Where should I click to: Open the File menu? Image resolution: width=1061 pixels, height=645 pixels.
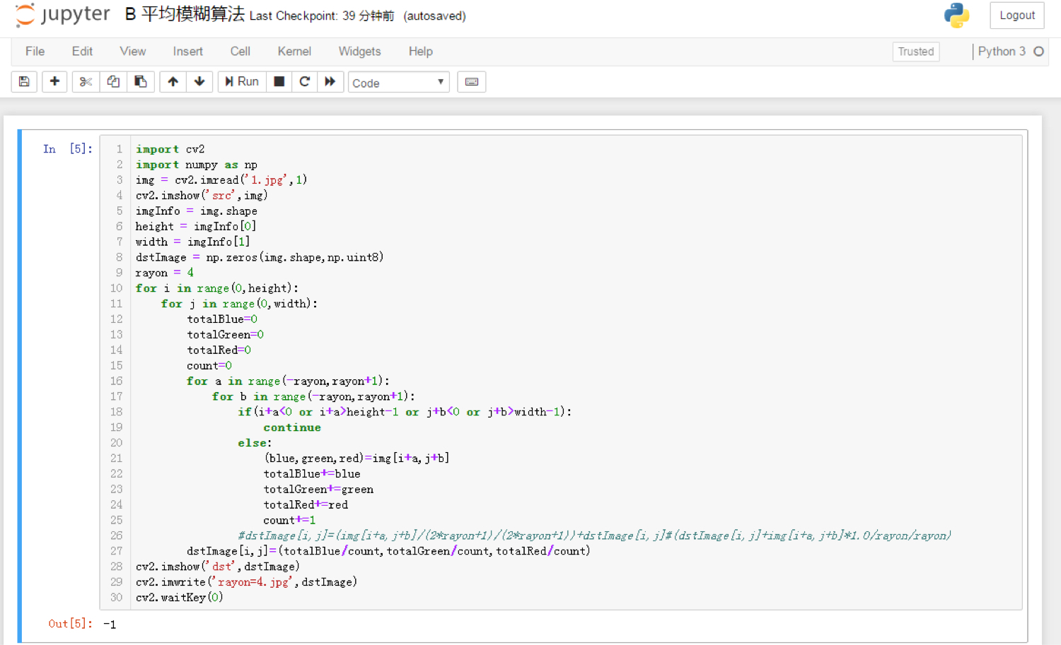point(35,52)
